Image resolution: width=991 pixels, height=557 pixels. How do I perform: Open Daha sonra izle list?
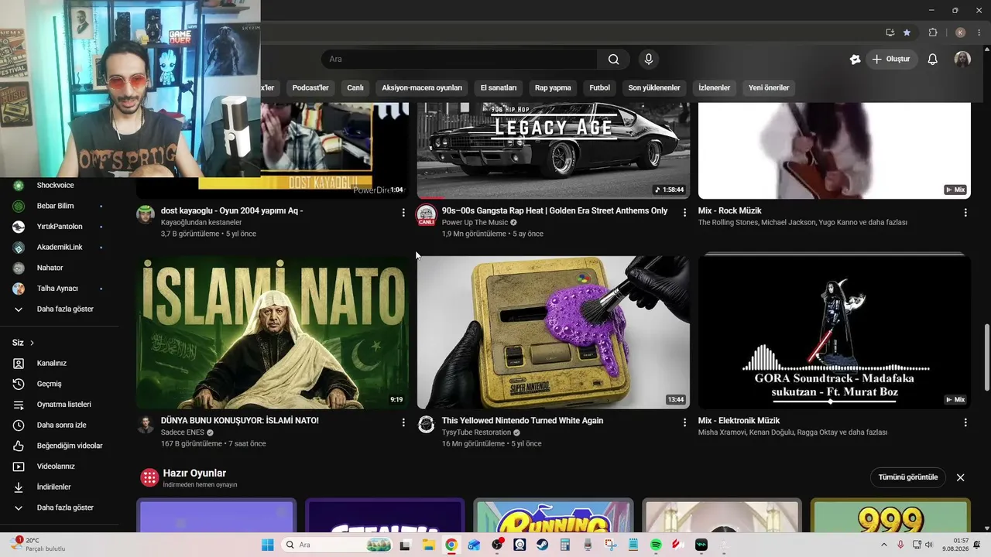click(x=60, y=425)
